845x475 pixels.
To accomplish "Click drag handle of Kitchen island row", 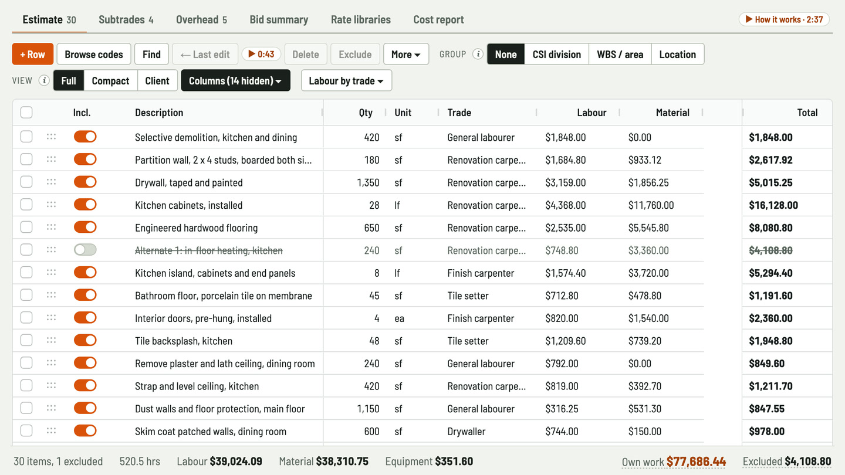I will (x=51, y=272).
